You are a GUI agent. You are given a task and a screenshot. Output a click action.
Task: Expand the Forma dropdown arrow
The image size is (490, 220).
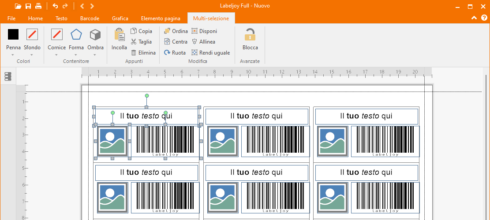pyautogui.click(x=76, y=55)
